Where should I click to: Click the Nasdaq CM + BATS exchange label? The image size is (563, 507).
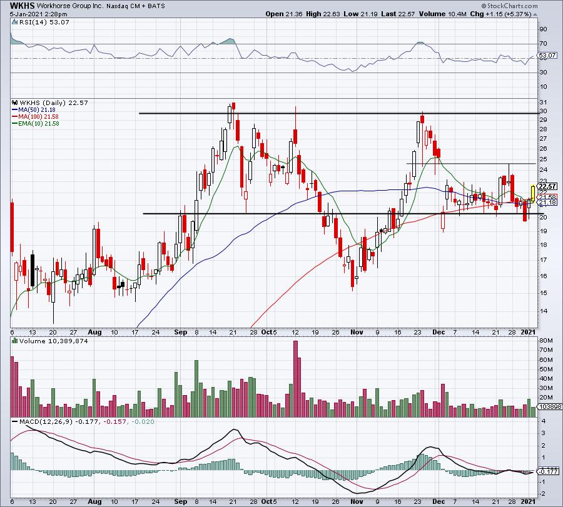point(136,6)
